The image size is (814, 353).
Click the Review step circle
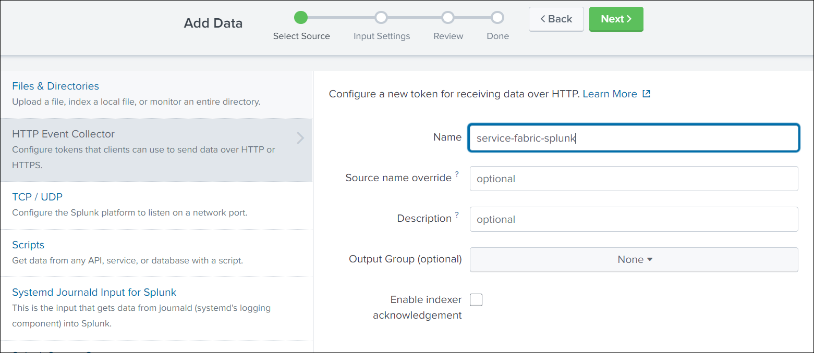point(447,17)
